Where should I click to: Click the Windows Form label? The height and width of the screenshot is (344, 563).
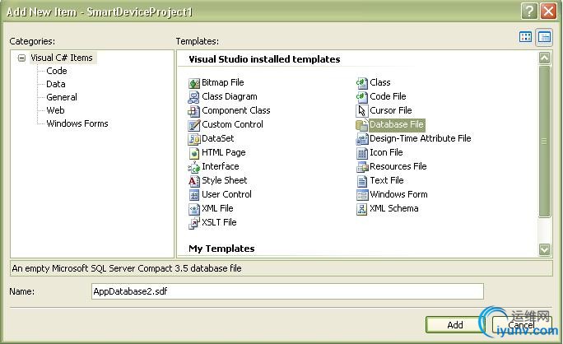[398, 194]
